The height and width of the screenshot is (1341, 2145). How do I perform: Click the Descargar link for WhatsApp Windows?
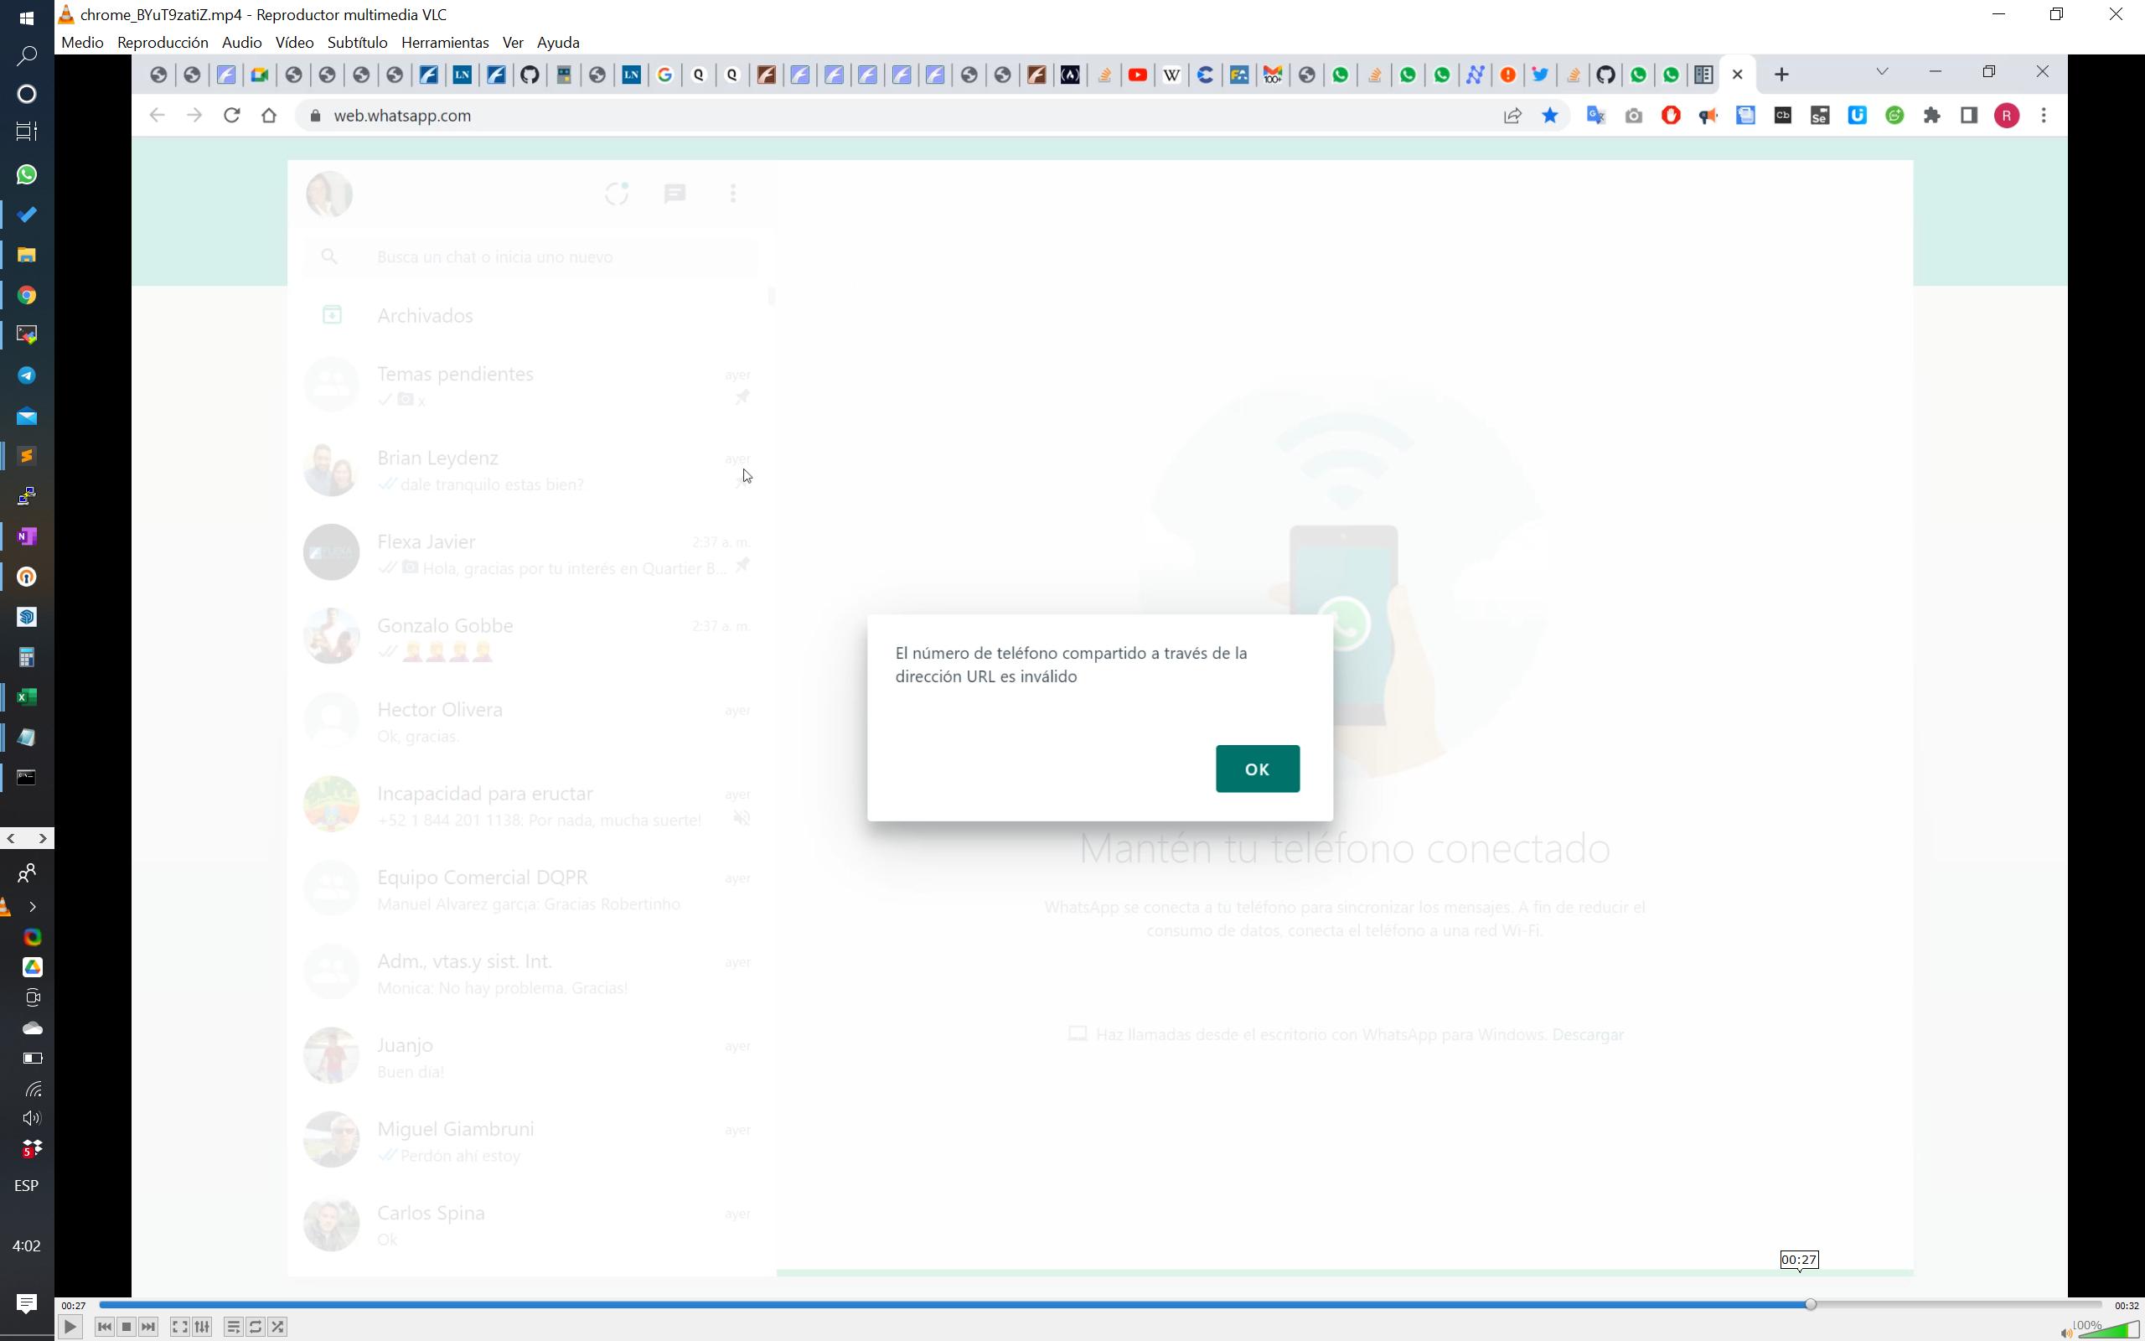point(1588,1034)
